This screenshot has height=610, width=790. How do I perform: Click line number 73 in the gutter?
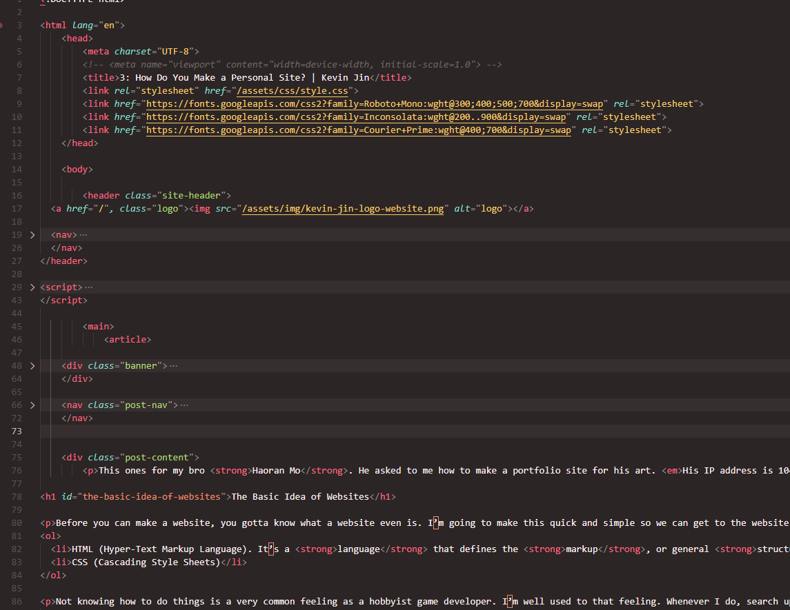click(17, 431)
